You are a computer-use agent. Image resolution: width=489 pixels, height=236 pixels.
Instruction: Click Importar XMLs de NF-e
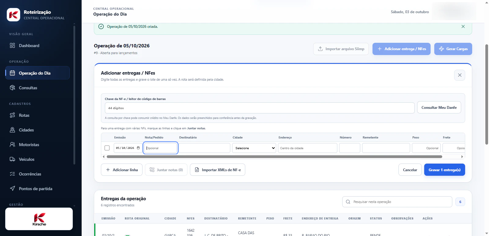[x=217, y=170]
